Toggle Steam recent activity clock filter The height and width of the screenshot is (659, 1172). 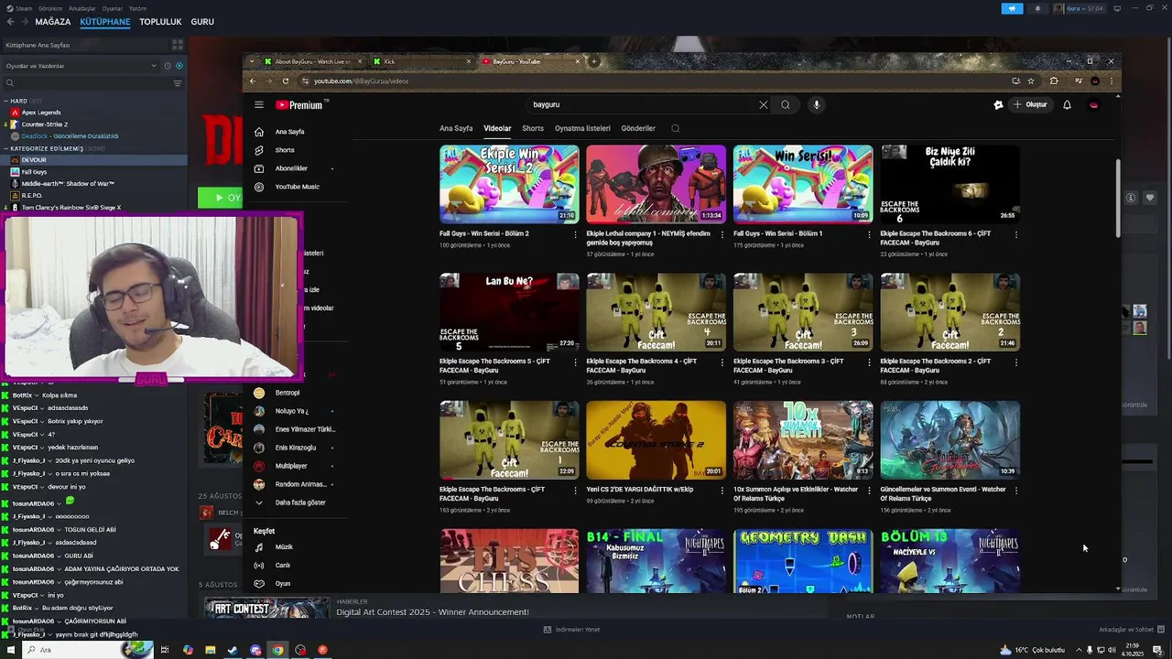[168, 66]
